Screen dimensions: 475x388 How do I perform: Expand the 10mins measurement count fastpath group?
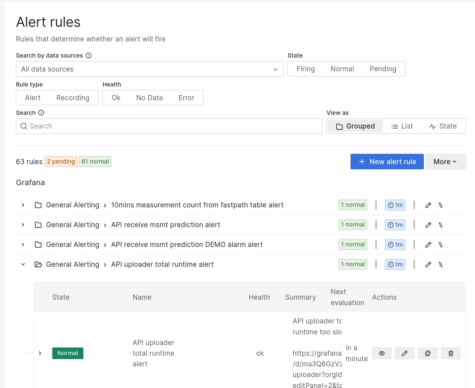click(23, 205)
